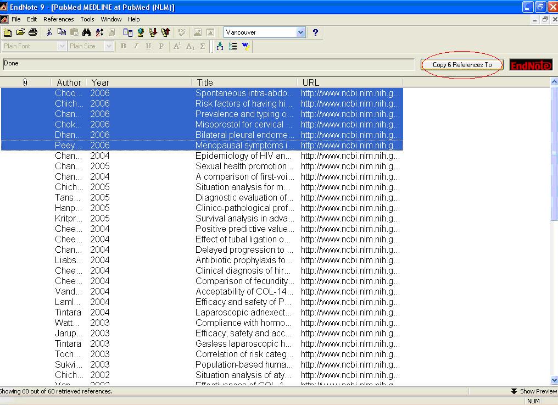Connect online using the globe icon
This screenshot has width=558, height=405.
tap(141, 32)
